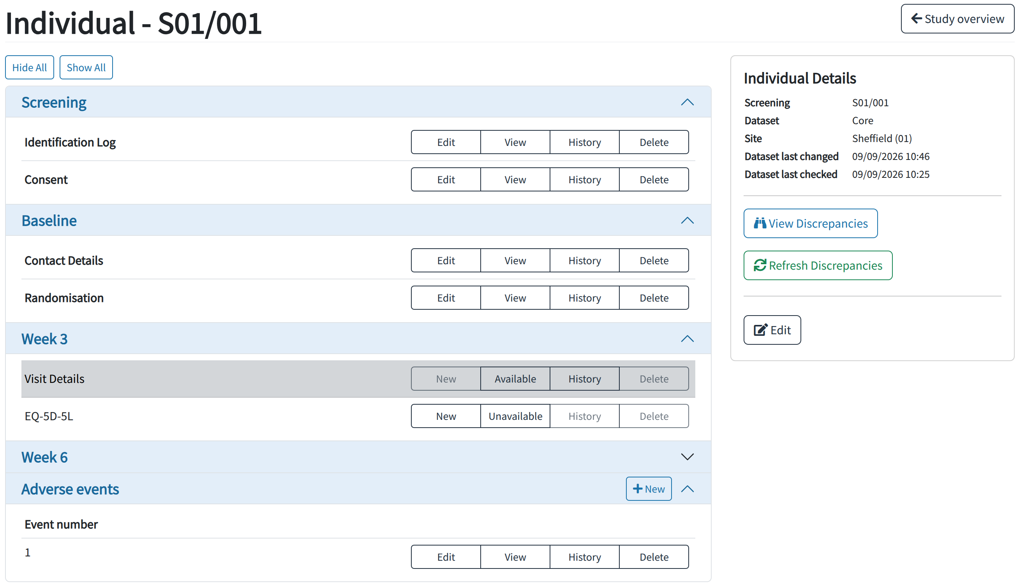Image resolution: width=1019 pixels, height=586 pixels.
Task: Open History for Visit Details
Action: pyautogui.click(x=584, y=379)
